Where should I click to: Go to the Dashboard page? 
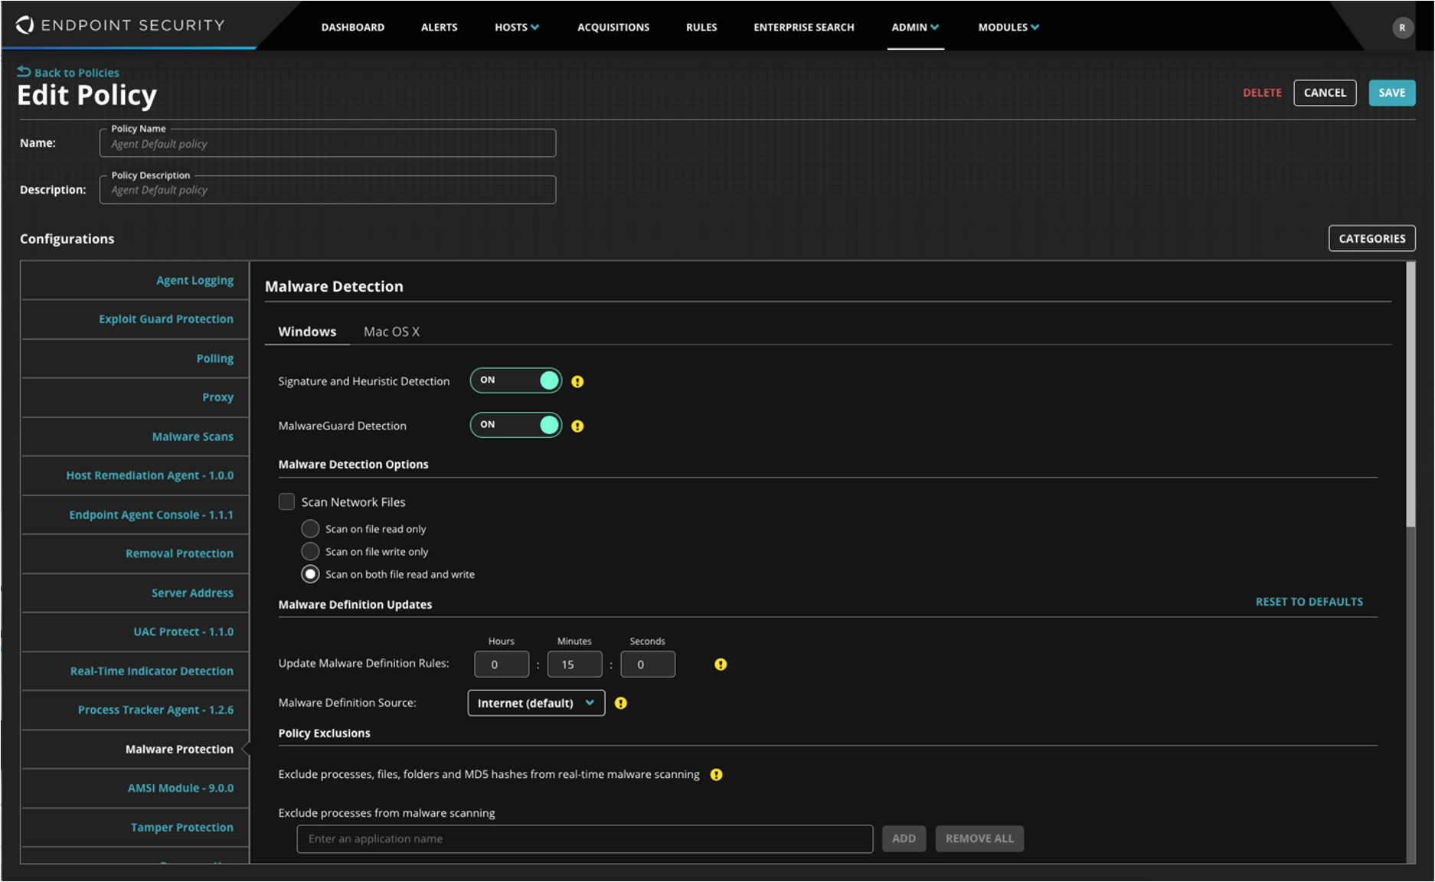pos(353,27)
